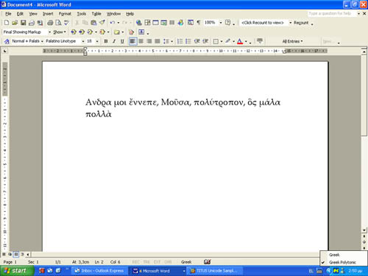This screenshot has width=368, height=276.
Task: Insert a hyperlink
Action: [139, 23]
